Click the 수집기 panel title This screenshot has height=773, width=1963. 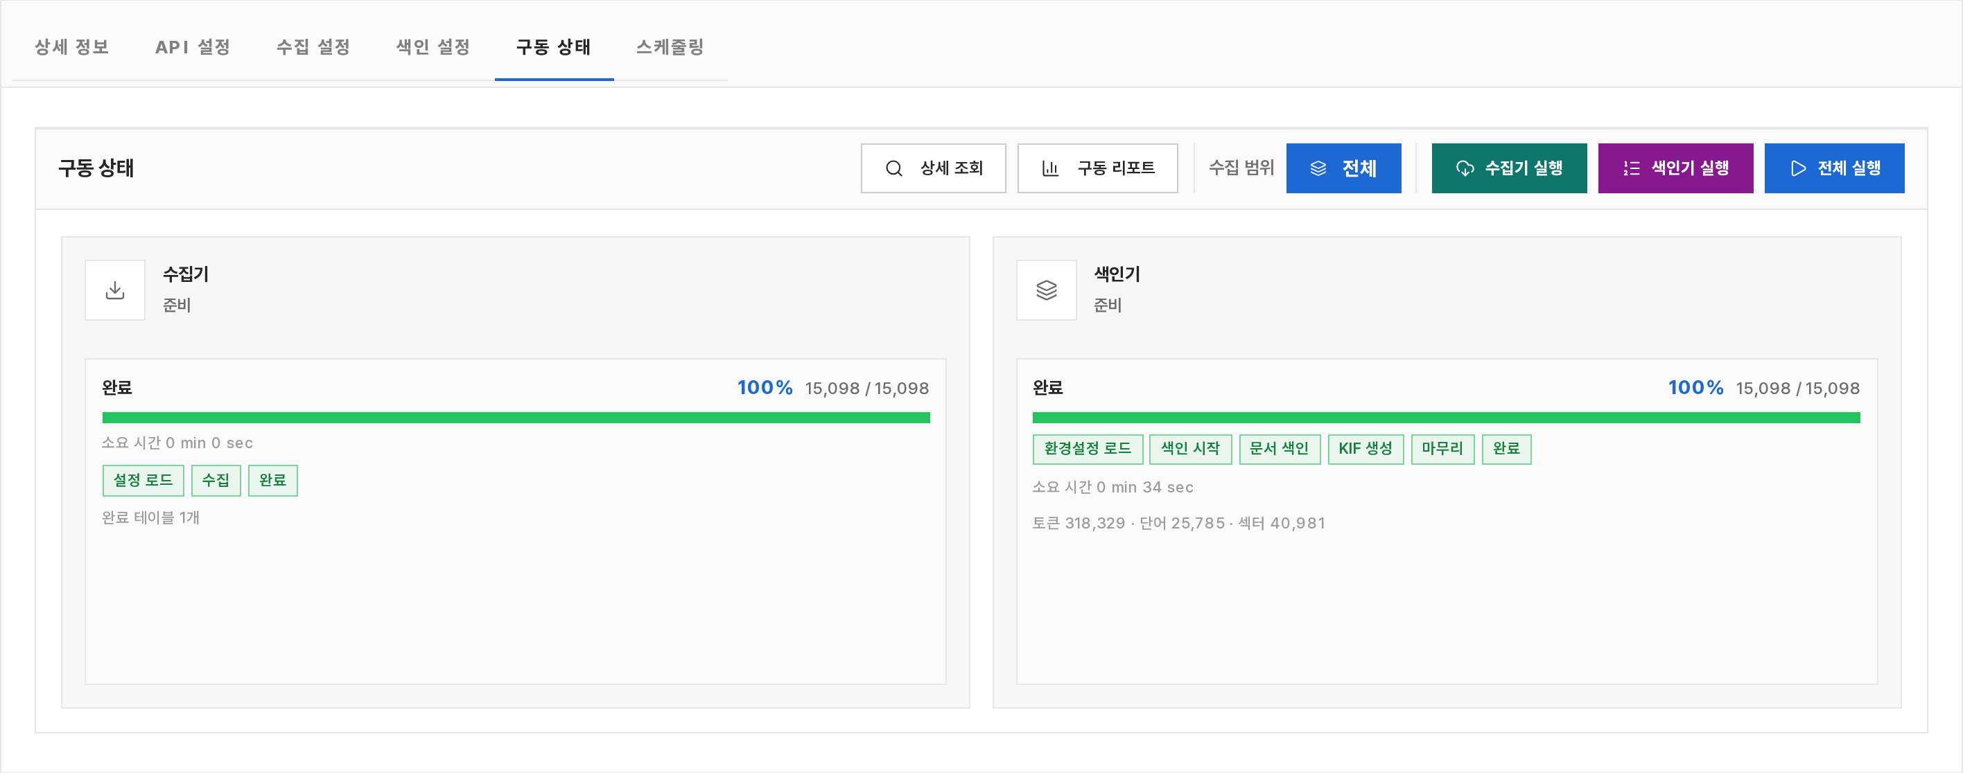coord(186,274)
